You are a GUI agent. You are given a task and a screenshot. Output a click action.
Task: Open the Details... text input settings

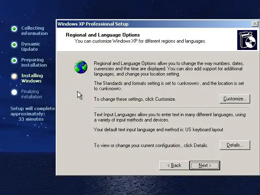(x=235, y=145)
